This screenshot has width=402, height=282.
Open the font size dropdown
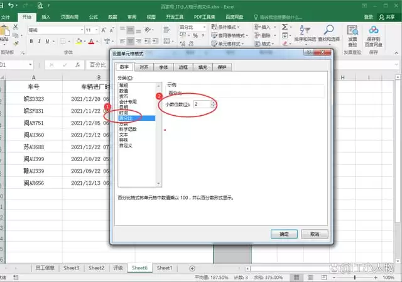tap(97, 30)
